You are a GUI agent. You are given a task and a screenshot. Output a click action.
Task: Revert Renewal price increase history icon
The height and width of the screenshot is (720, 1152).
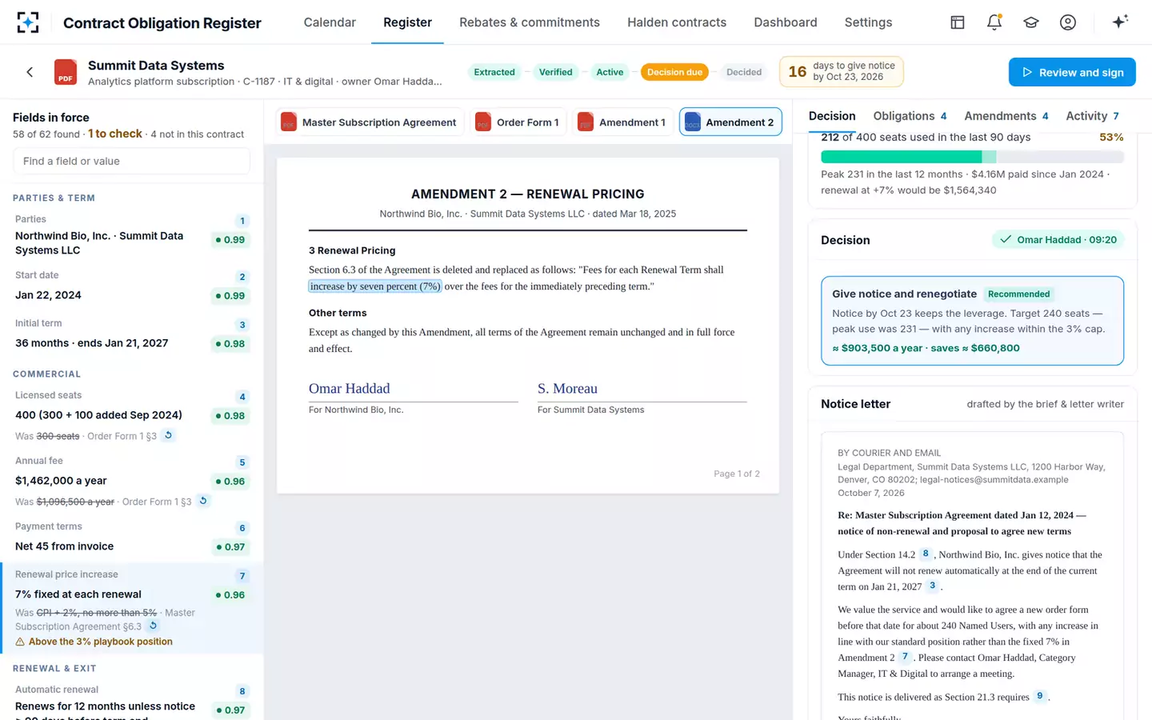pos(153,626)
